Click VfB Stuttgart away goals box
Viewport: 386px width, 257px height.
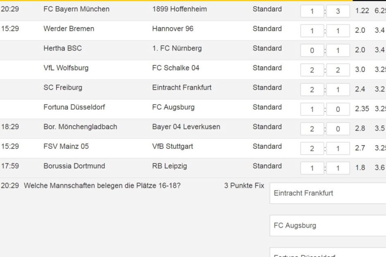pyautogui.click(x=338, y=148)
